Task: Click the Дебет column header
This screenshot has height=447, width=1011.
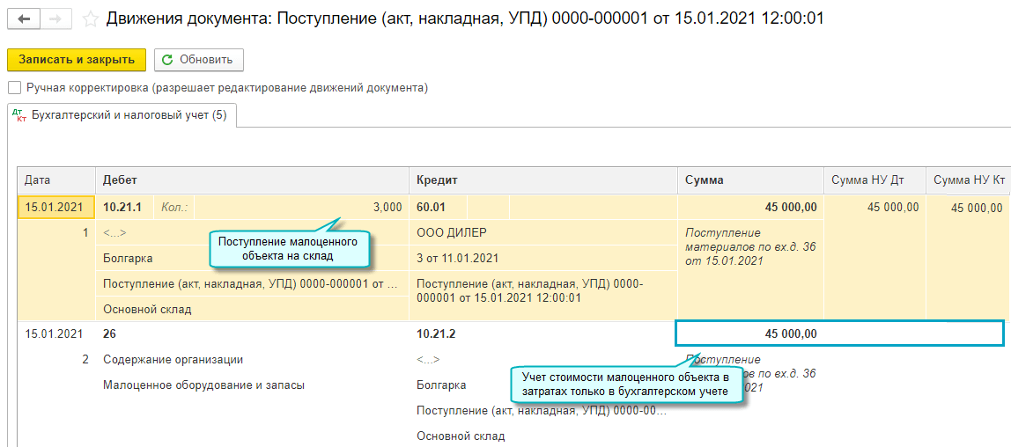Action: point(121,180)
